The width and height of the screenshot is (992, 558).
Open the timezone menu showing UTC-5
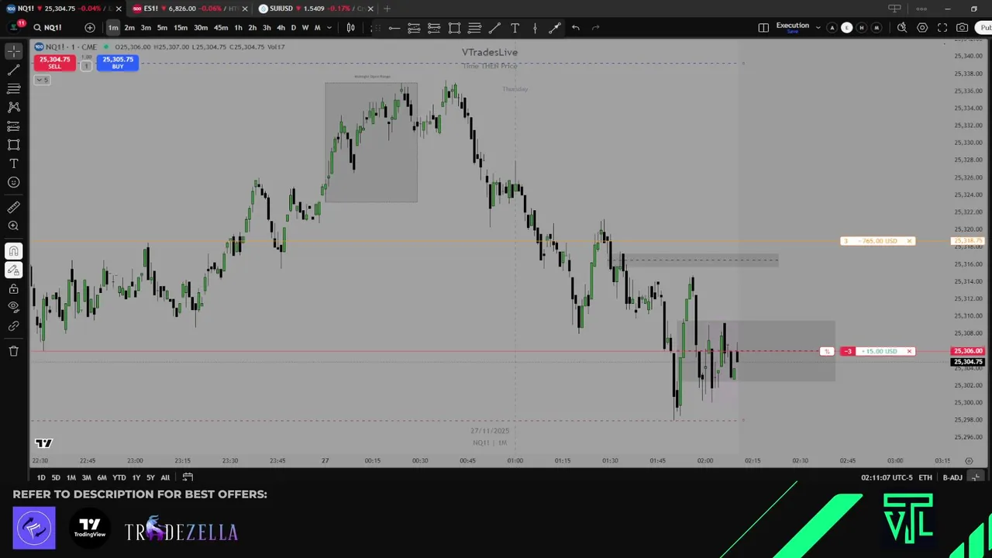(x=886, y=477)
